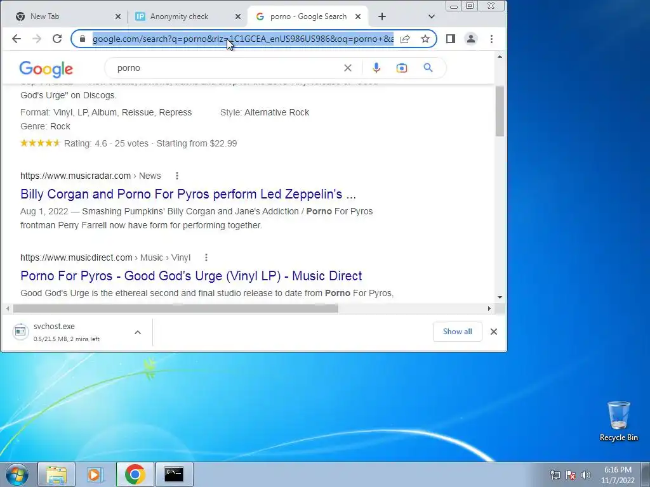Click 'Genre: Rock' text
Viewport: 650px width, 487px height.
tap(45, 126)
